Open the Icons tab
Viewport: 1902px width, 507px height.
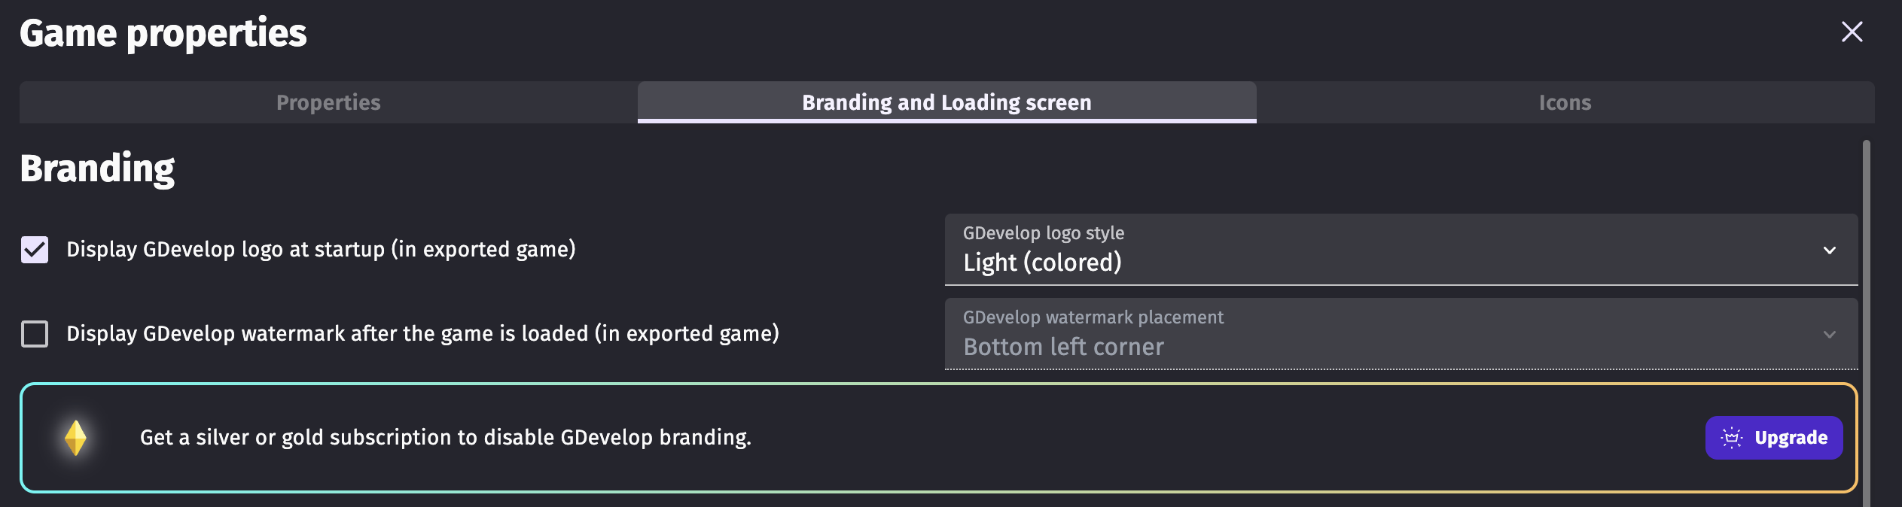pos(1565,102)
